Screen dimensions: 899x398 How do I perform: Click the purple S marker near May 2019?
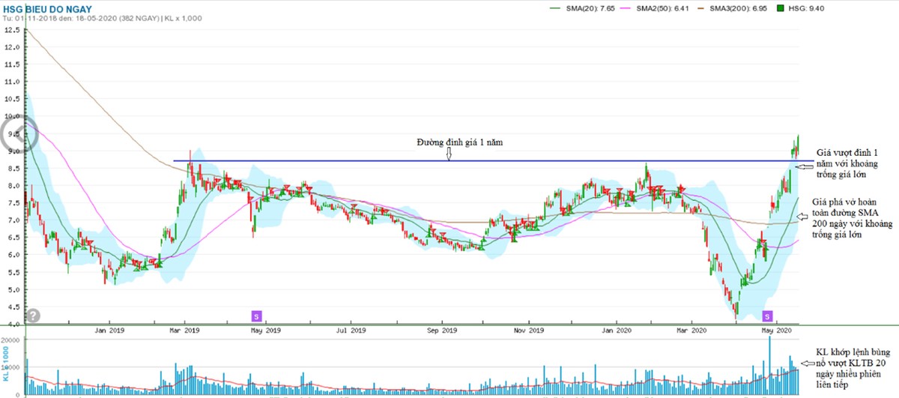[x=256, y=316]
